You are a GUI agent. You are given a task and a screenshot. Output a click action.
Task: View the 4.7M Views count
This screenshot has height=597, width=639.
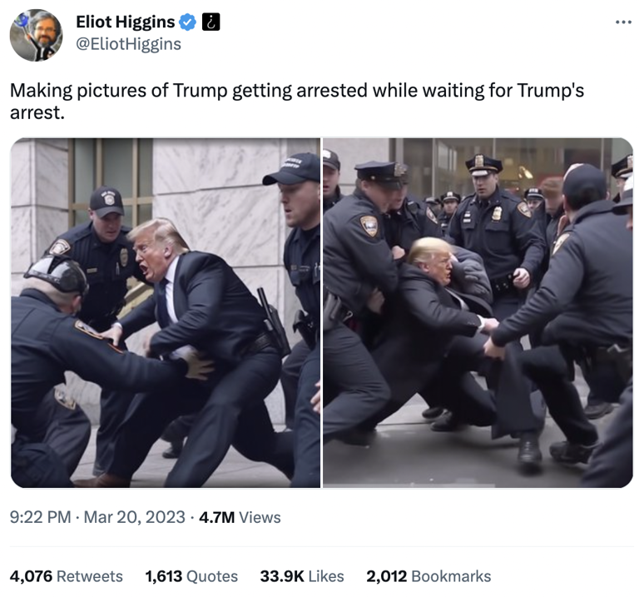pyautogui.click(x=240, y=517)
